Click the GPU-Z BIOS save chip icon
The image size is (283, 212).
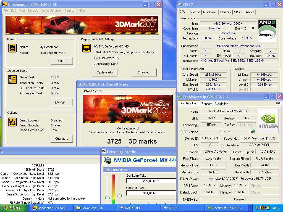pos(253,131)
